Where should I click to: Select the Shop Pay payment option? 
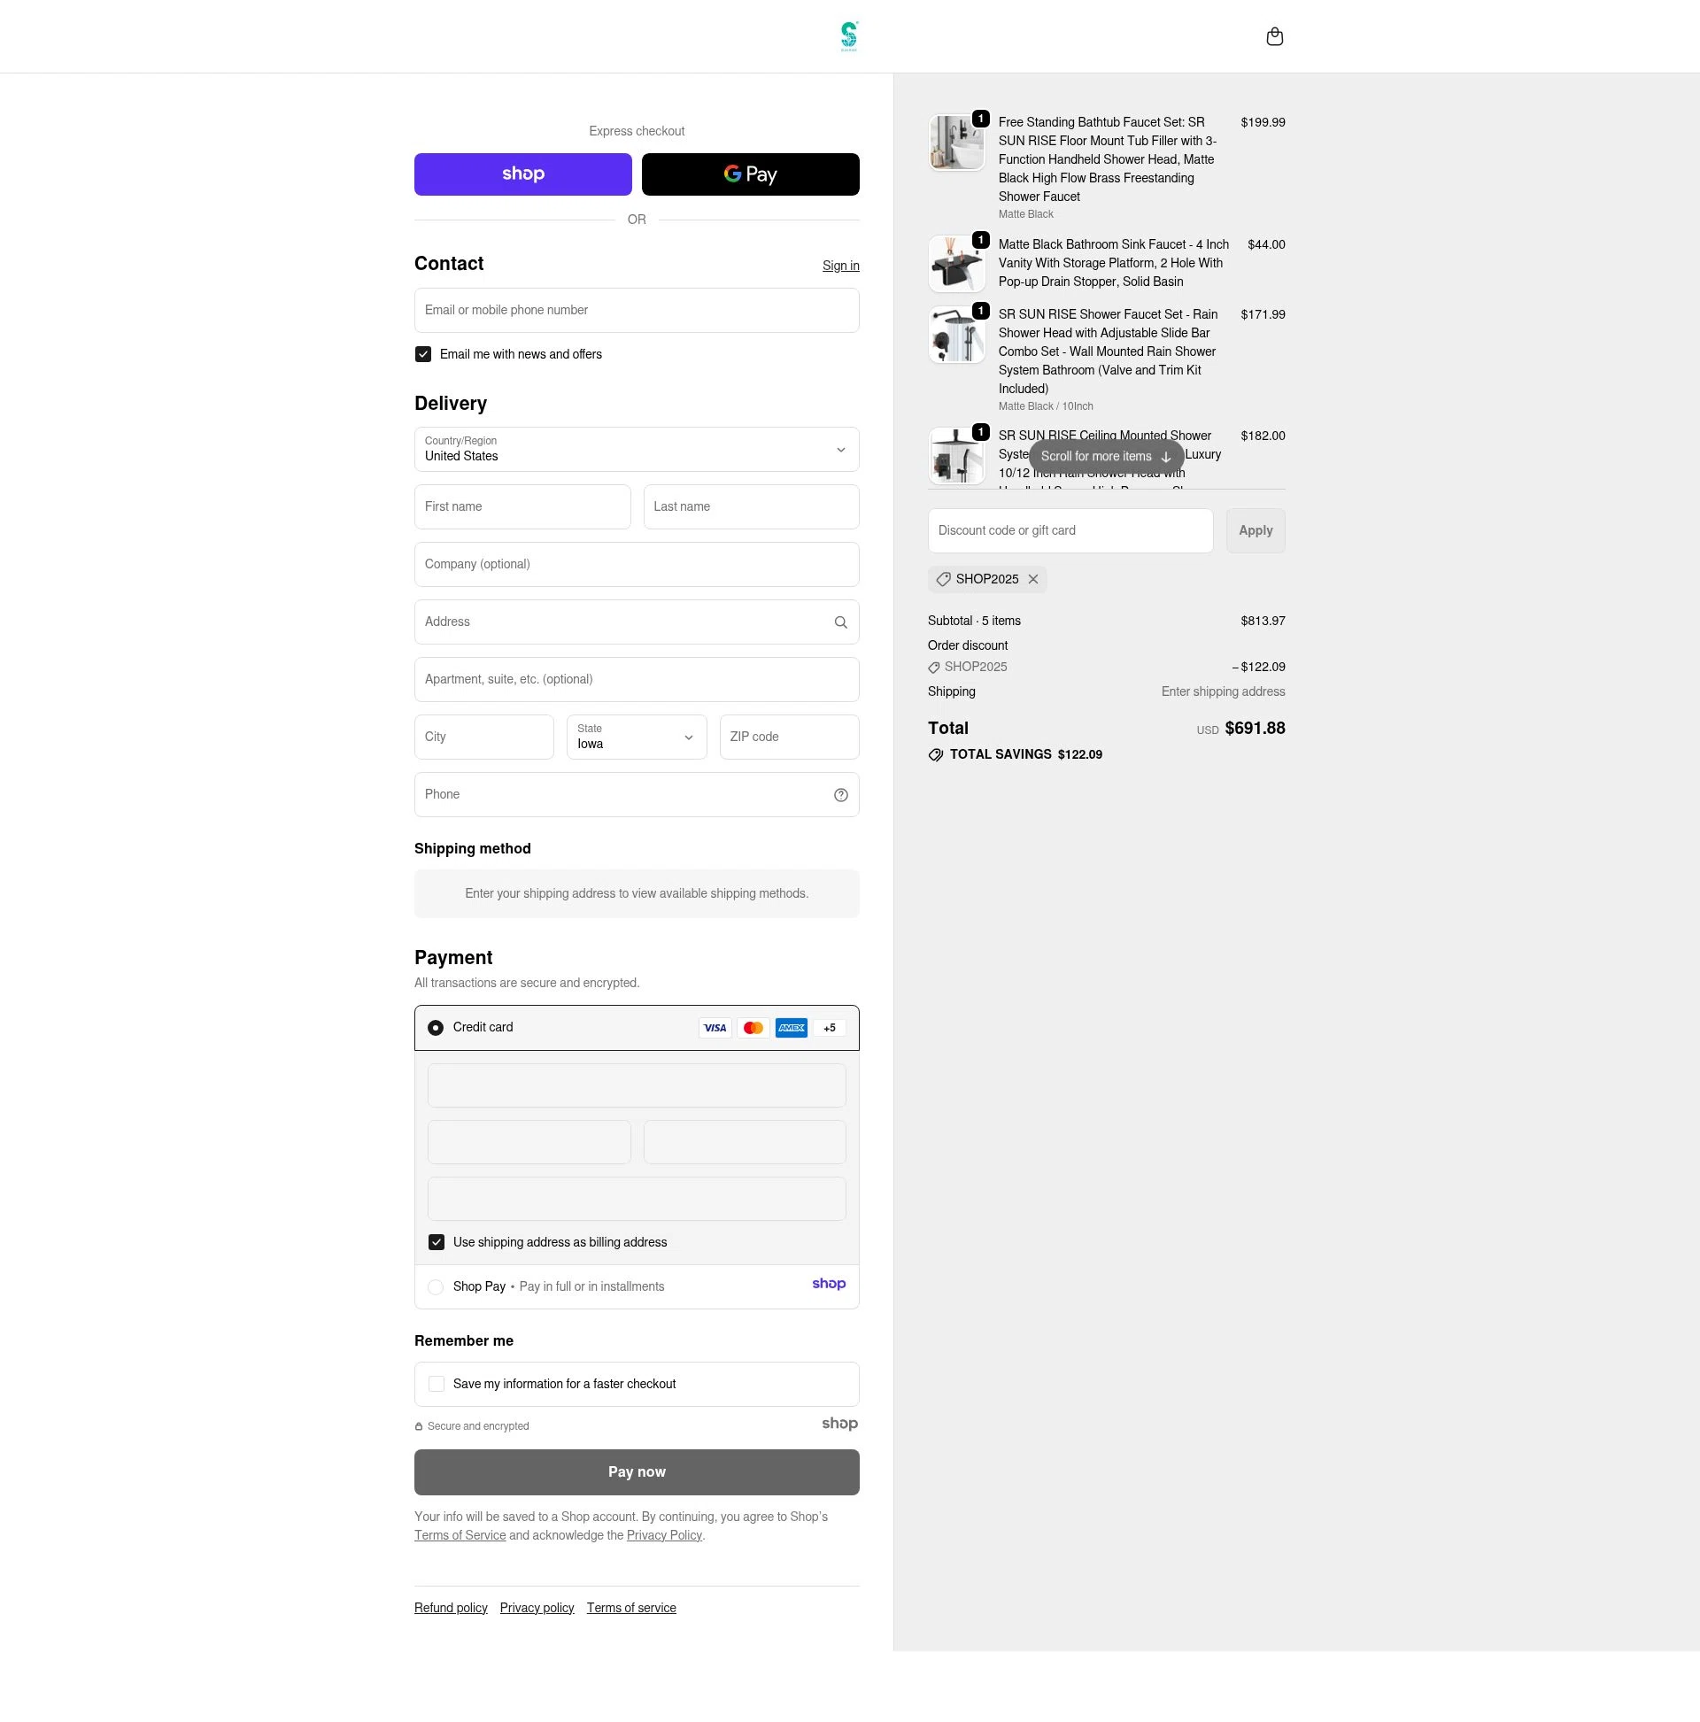click(435, 1287)
